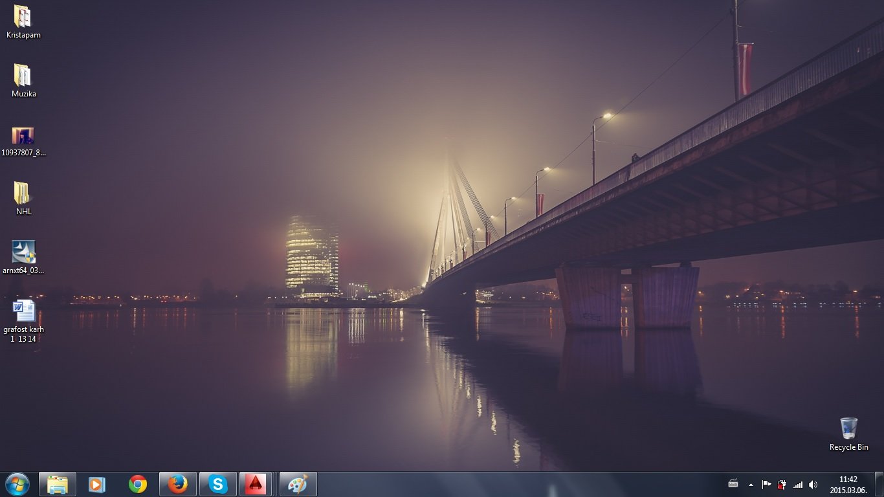Launch Windows Media Player from taskbar
Viewport: 884px width, 497px height.
coord(97,484)
